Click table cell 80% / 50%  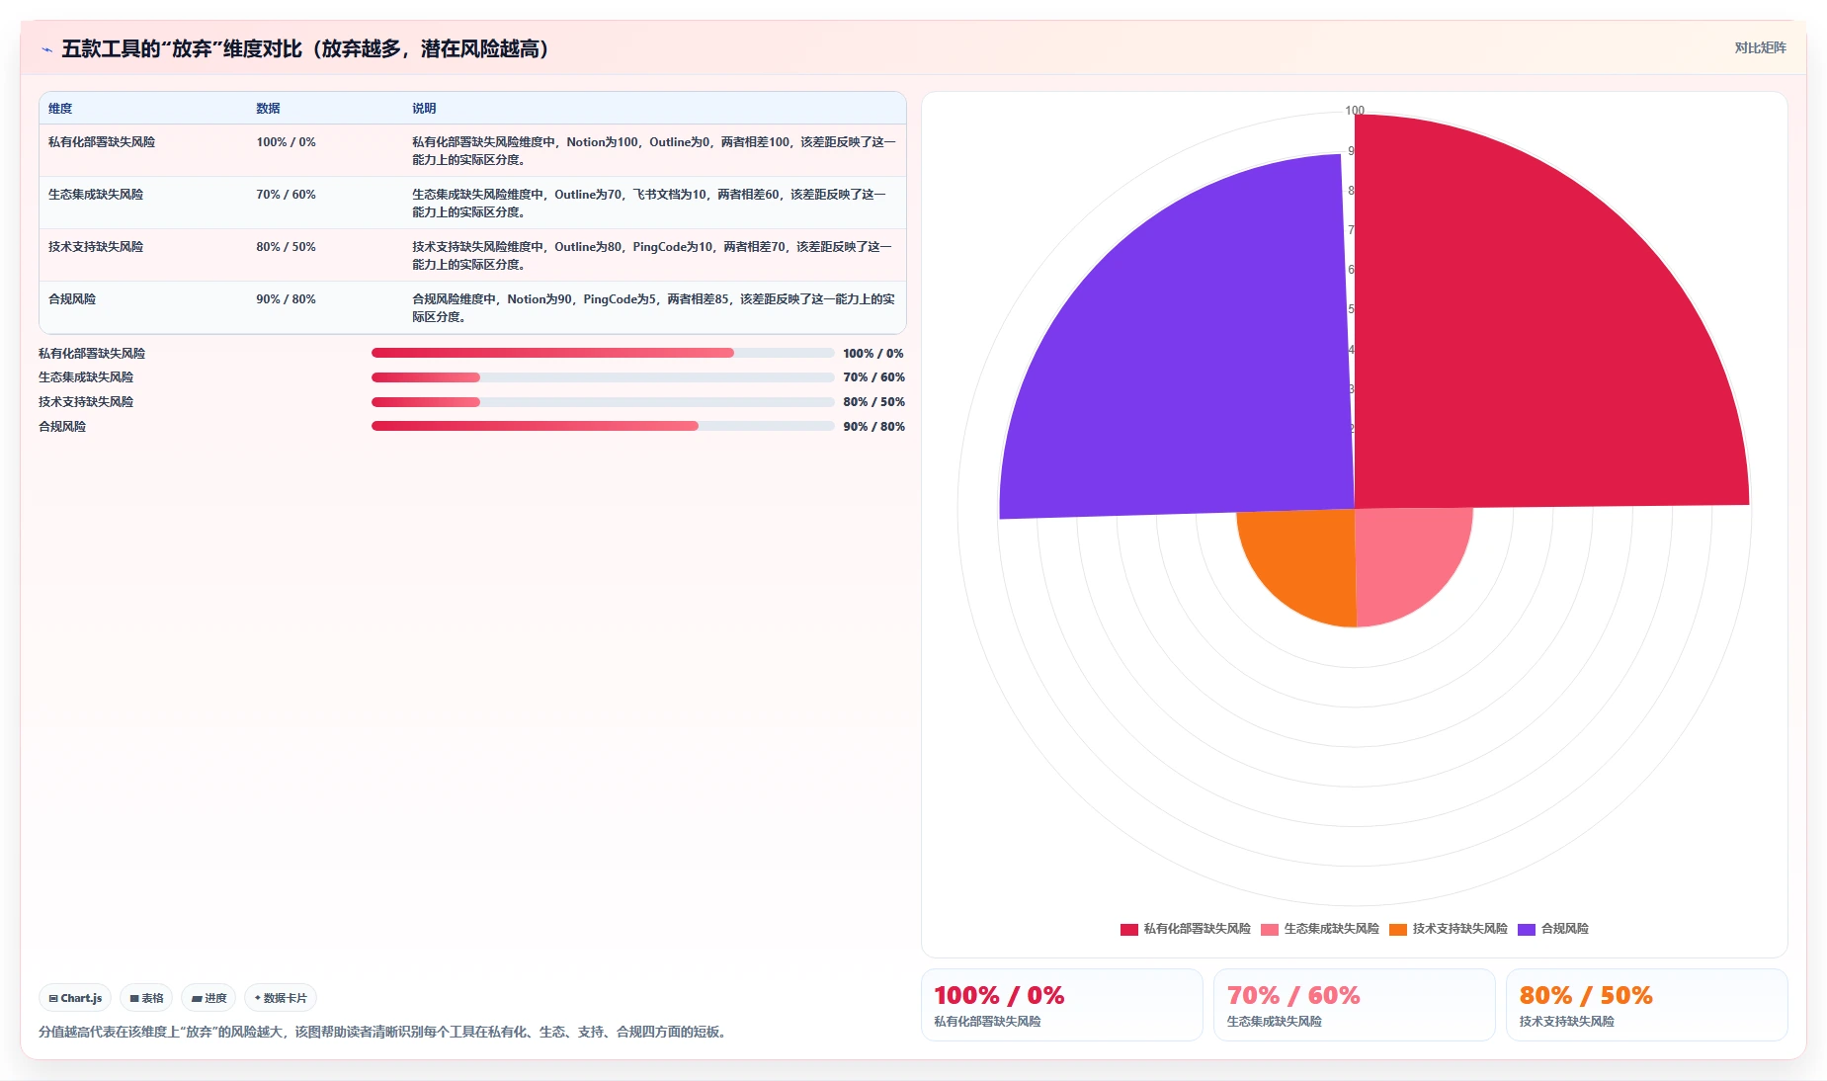coord(286,247)
